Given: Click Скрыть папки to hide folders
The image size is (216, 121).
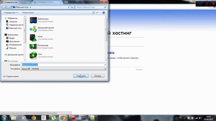Looking at the screenshot, I should (x=11, y=76).
